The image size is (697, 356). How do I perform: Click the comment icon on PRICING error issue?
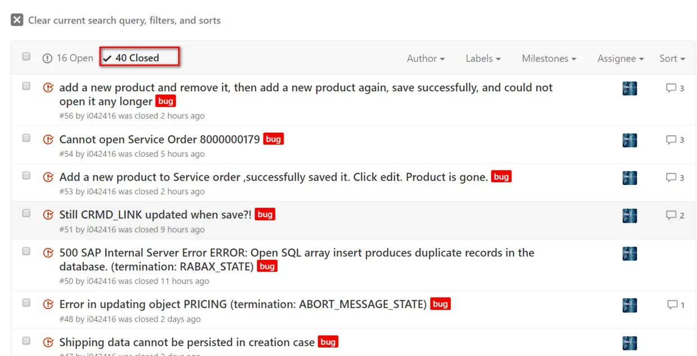672,305
